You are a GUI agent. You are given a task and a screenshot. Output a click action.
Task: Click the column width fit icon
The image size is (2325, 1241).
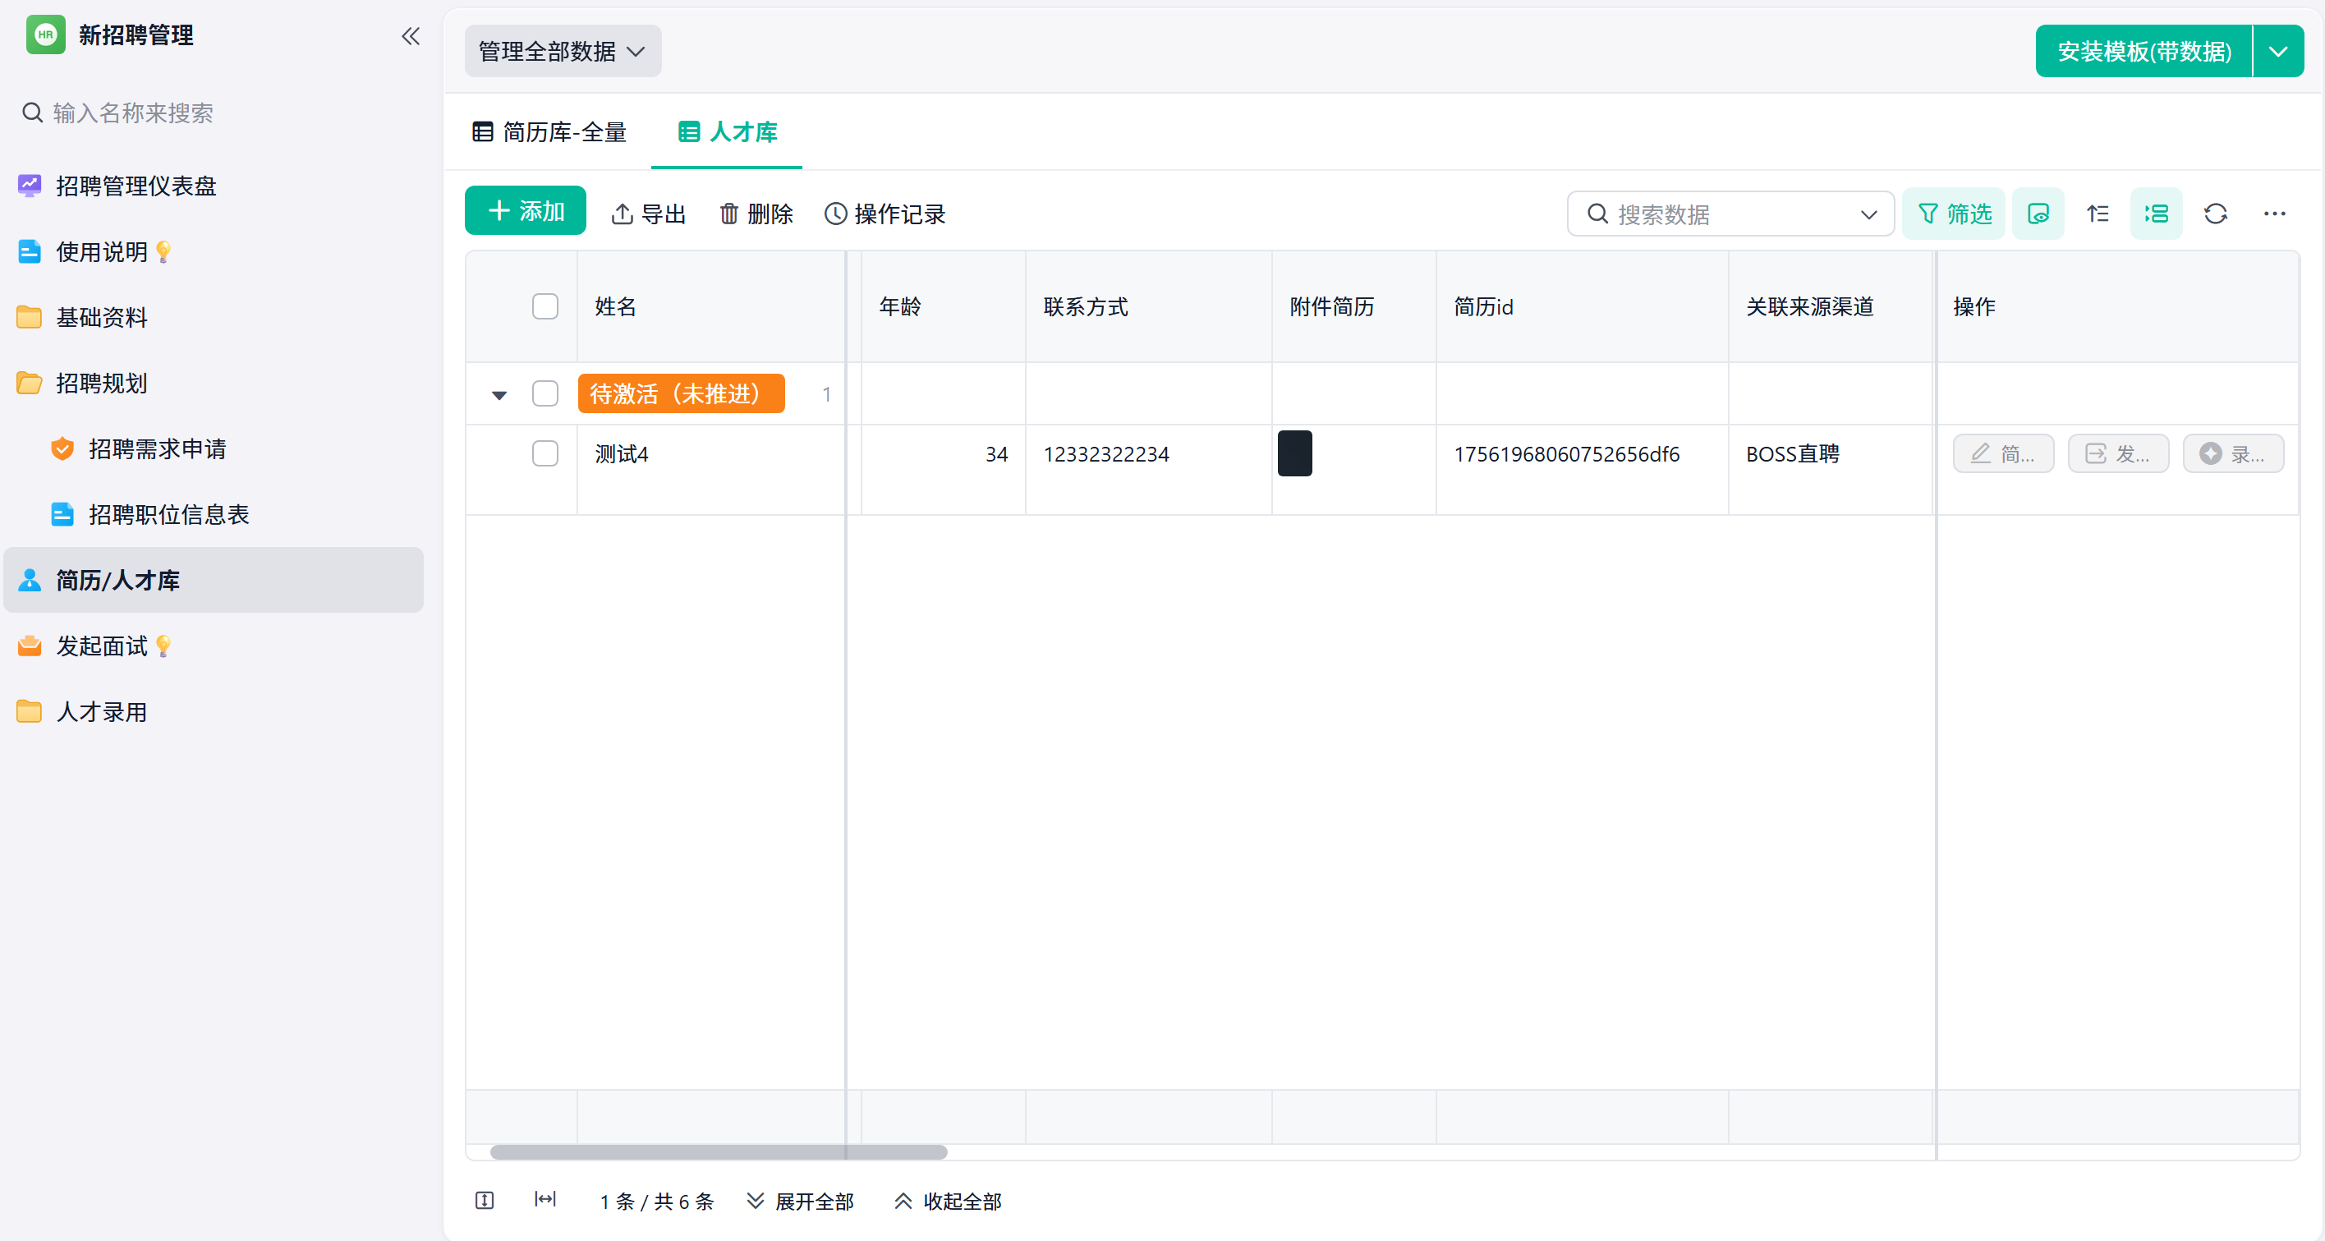(x=545, y=1199)
